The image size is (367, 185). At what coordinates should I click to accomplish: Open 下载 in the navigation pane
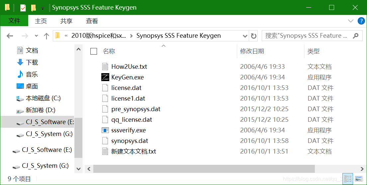pyautogui.click(x=27, y=62)
